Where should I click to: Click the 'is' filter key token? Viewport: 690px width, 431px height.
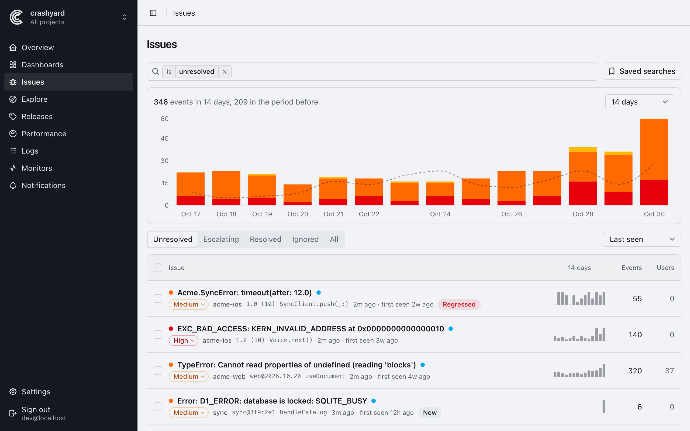(169, 72)
